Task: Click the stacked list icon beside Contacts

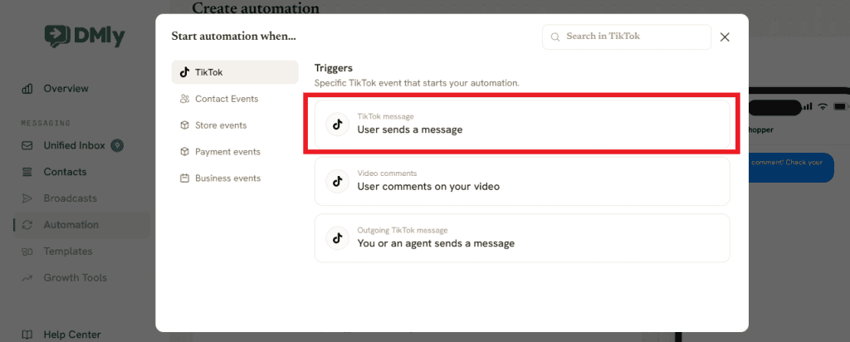Action: 27,172
